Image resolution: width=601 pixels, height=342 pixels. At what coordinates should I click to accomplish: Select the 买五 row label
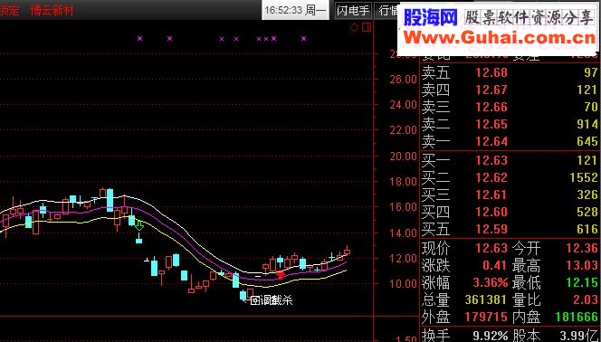point(435,230)
